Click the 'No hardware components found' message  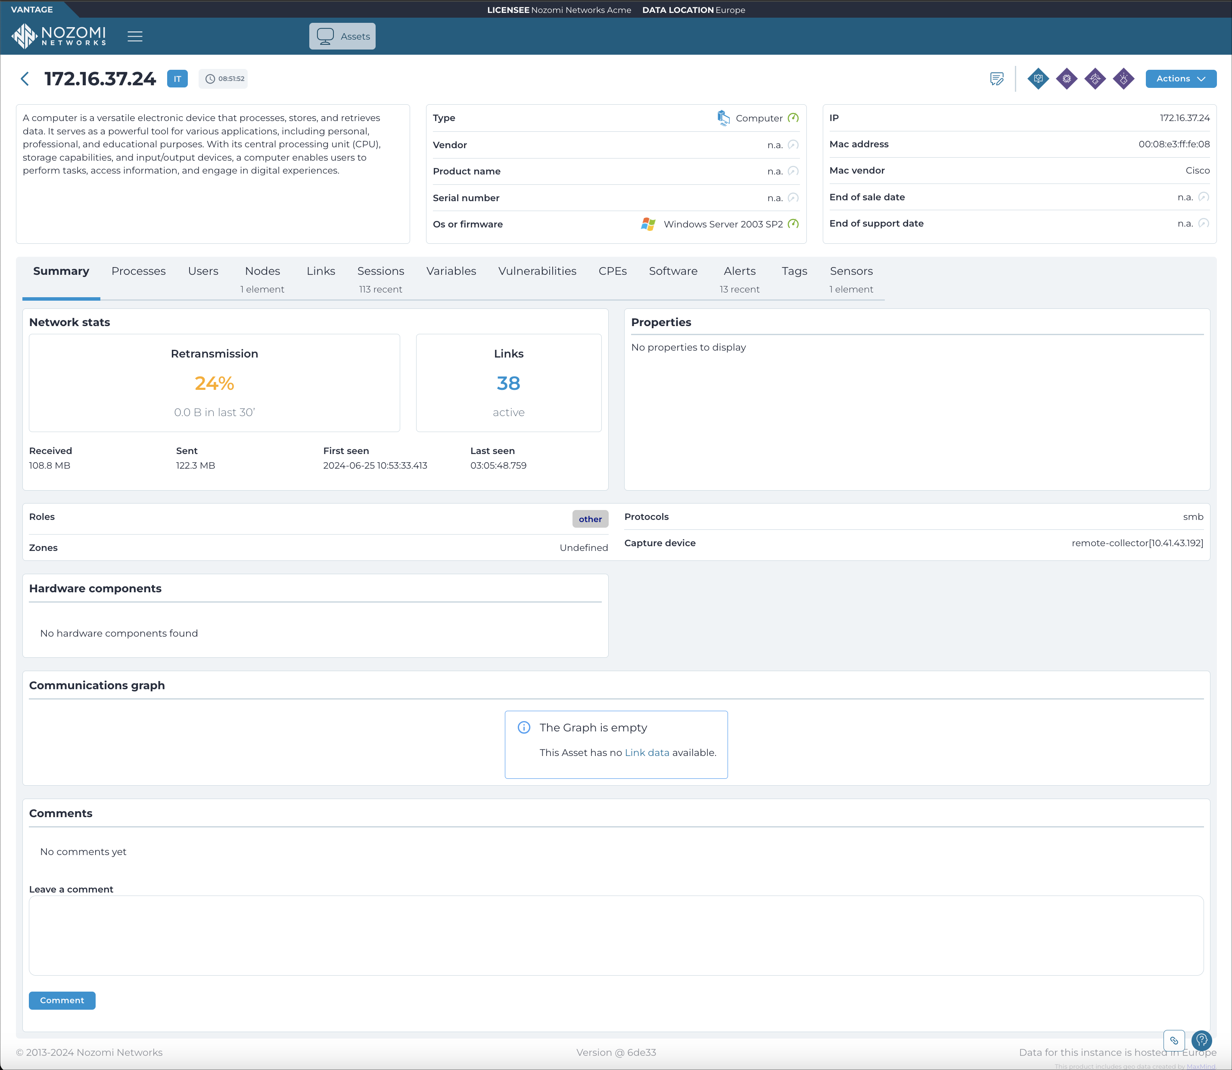(119, 633)
